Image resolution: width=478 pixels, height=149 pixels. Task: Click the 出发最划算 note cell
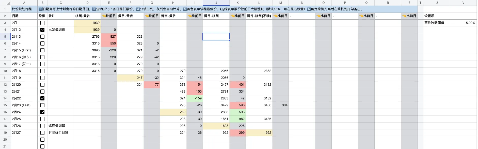(60, 30)
